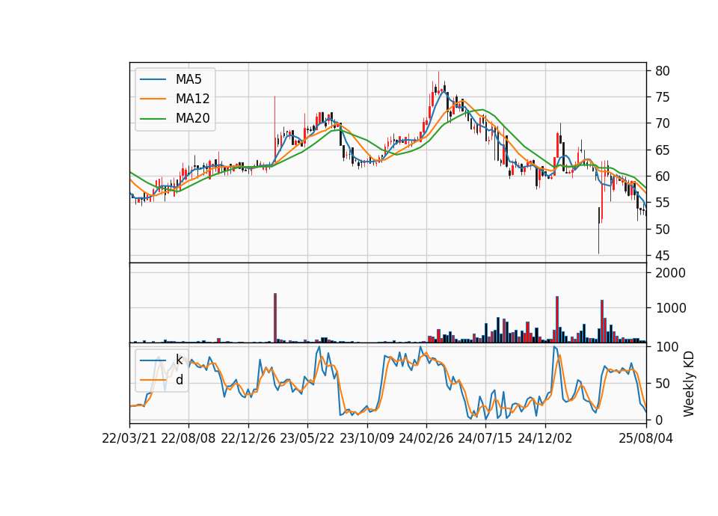This screenshot has height=516, width=718.
Task: Click the long-wick candlestick dipping to 45
Action: point(598,230)
